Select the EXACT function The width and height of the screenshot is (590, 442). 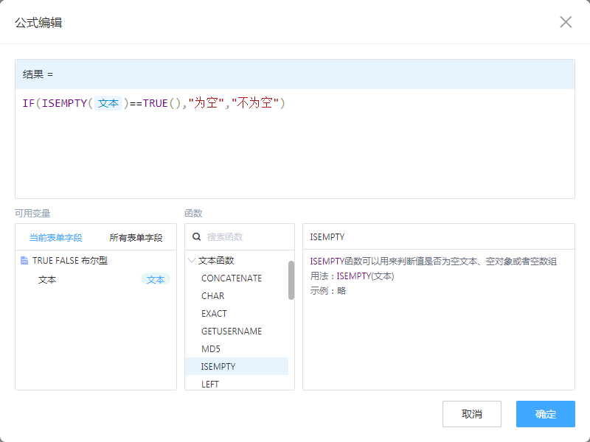[215, 314]
